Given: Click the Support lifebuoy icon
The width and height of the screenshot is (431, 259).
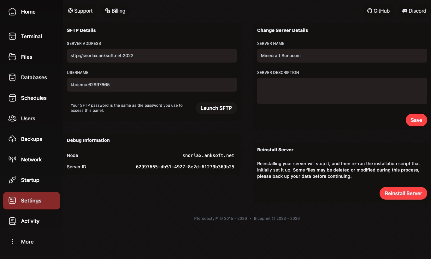Looking at the screenshot, I should click(x=70, y=11).
